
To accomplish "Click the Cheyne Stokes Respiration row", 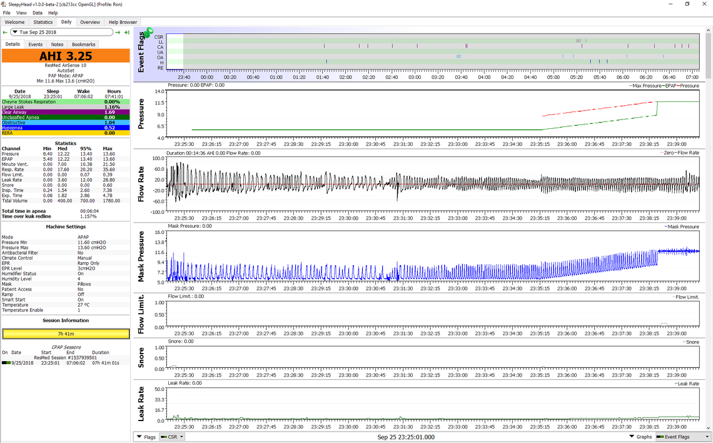I will (x=66, y=102).
